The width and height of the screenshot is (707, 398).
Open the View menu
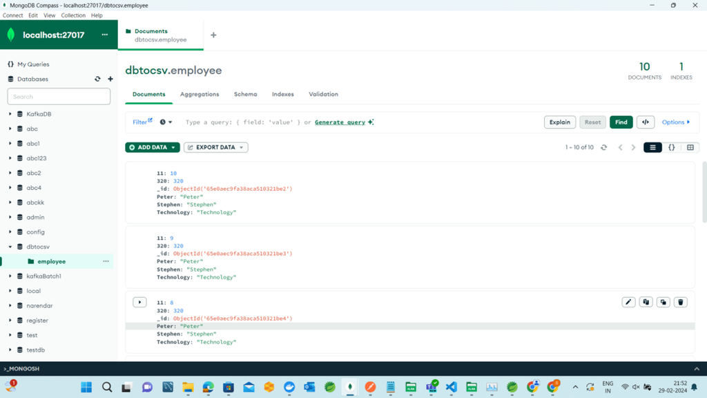49,15
